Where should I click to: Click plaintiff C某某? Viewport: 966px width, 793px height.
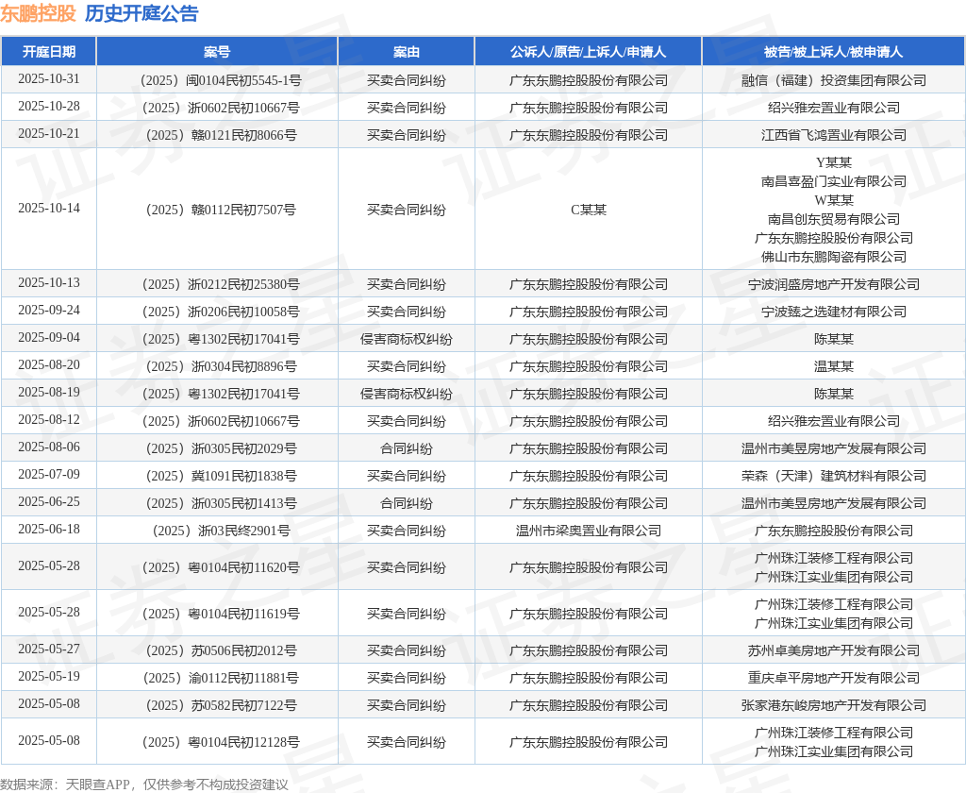[589, 210]
